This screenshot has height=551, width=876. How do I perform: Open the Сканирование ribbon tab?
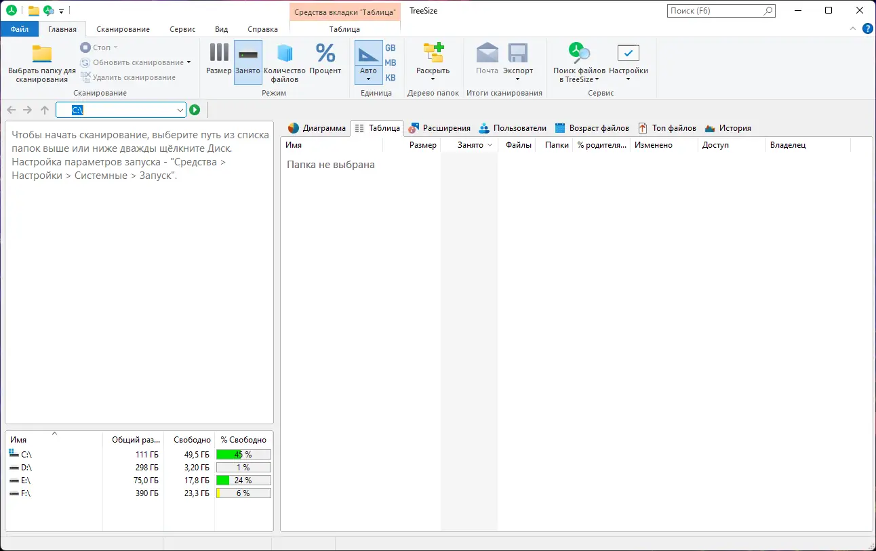[122, 29]
